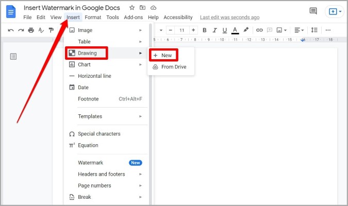Open the Format menu
The width and height of the screenshot is (348, 206).
pyautogui.click(x=93, y=18)
